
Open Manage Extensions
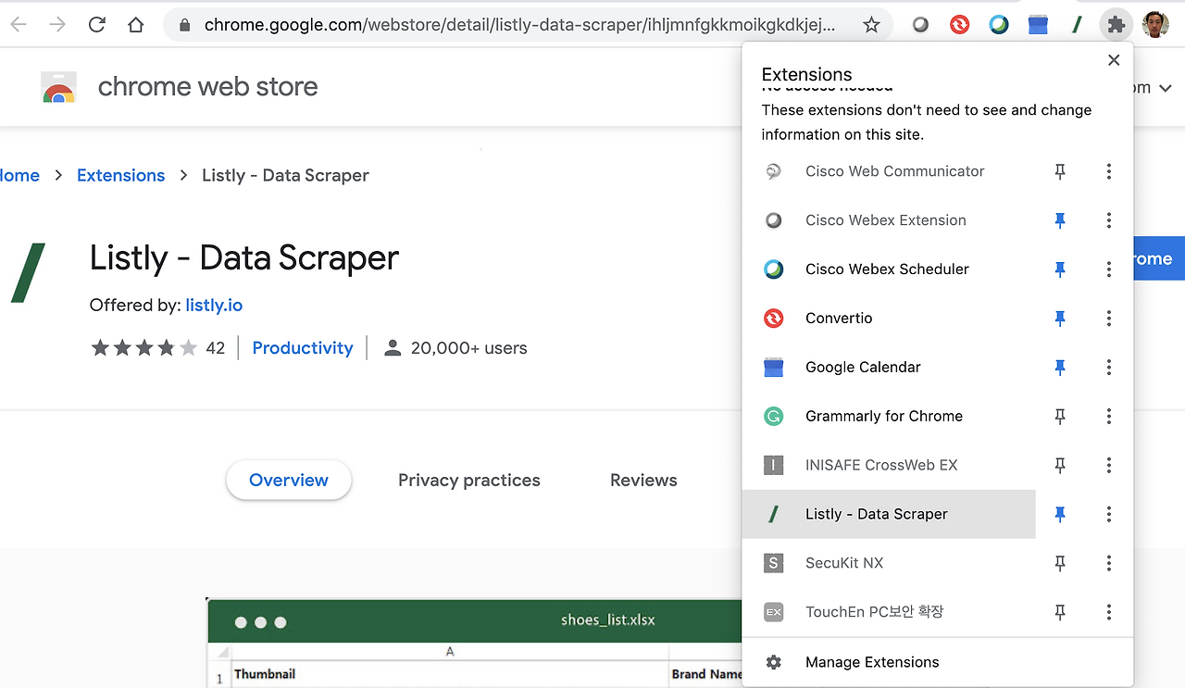coord(938,662)
